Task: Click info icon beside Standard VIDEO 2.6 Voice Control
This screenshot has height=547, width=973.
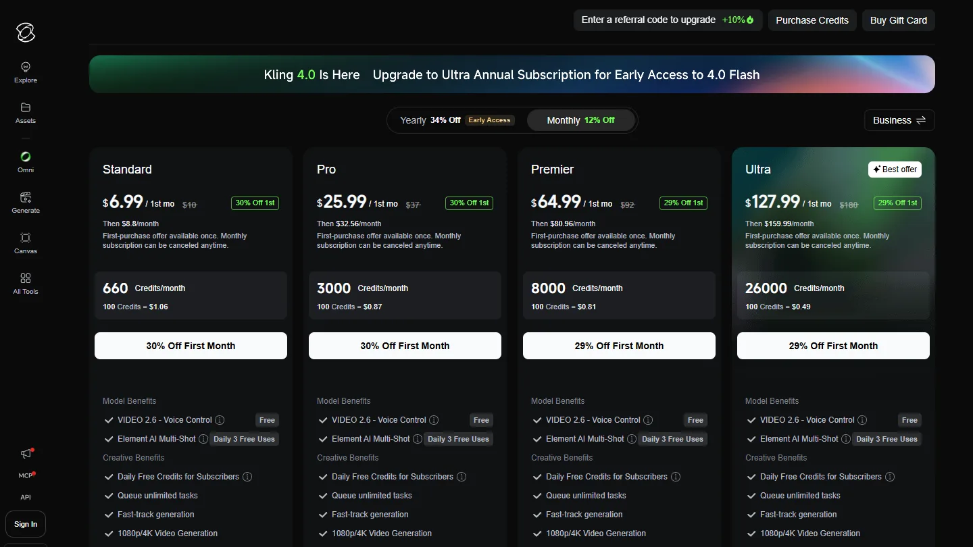Action: (220, 420)
